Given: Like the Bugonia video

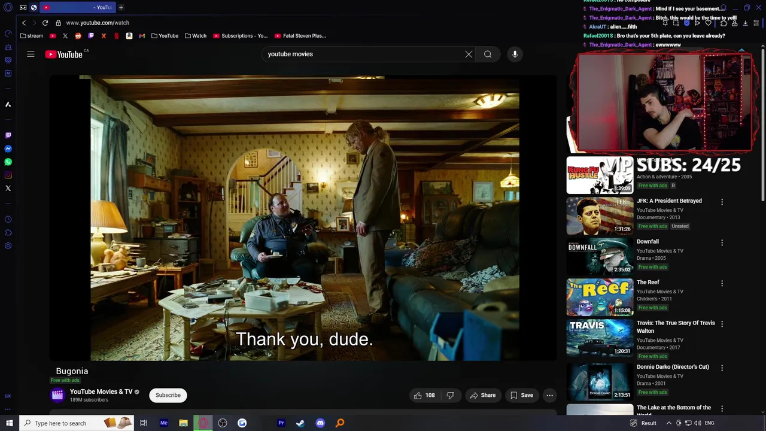Looking at the screenshot, I should (424, 395).
